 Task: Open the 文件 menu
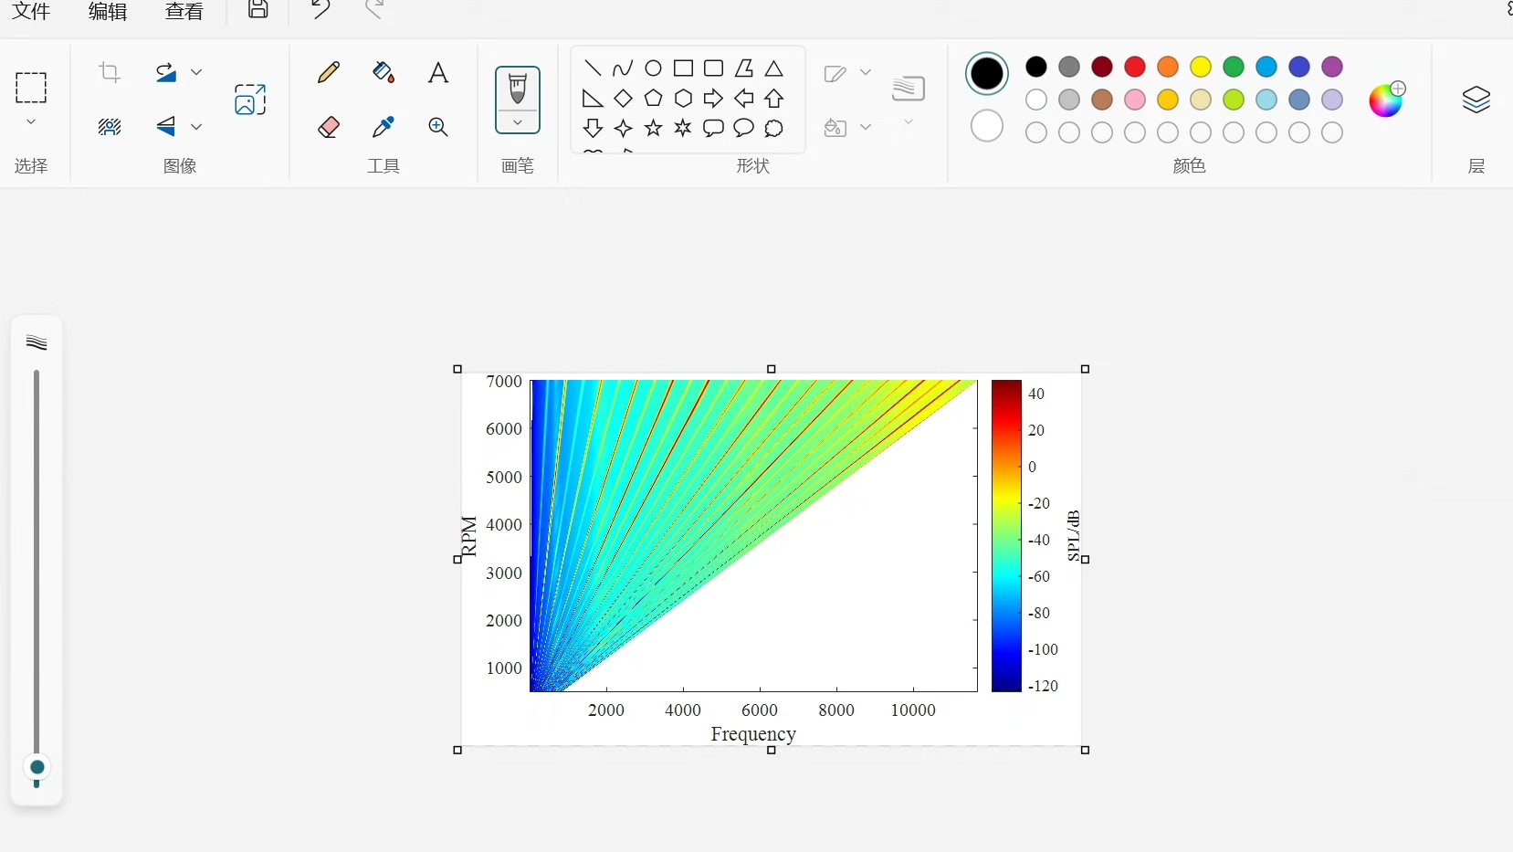coord(32,12)
